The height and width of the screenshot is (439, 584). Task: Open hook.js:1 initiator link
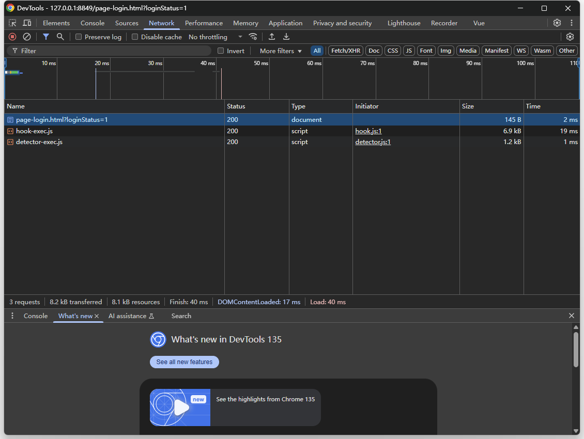click(x=368, y=131)
